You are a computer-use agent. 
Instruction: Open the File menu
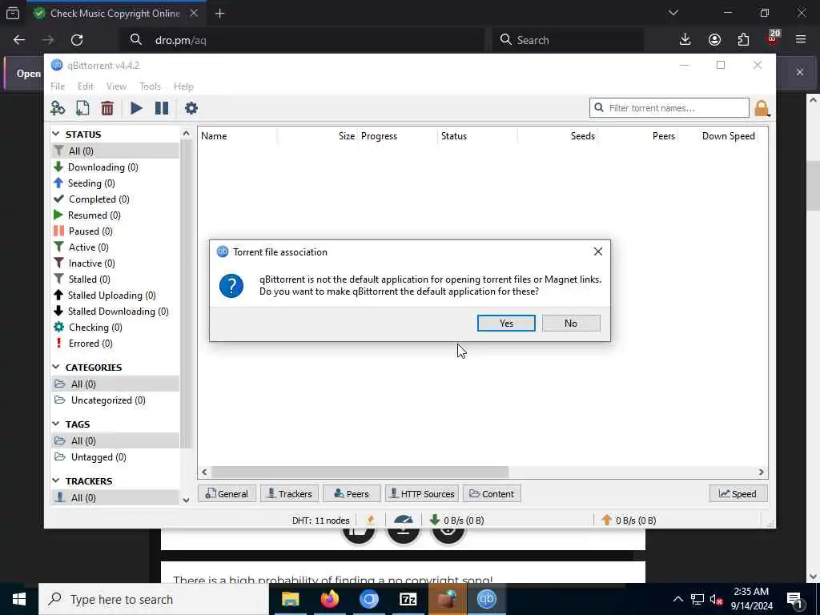point(58,86)
